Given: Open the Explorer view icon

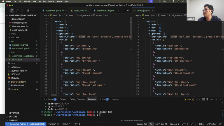Looking at the screenshot, I should point(12,11).
